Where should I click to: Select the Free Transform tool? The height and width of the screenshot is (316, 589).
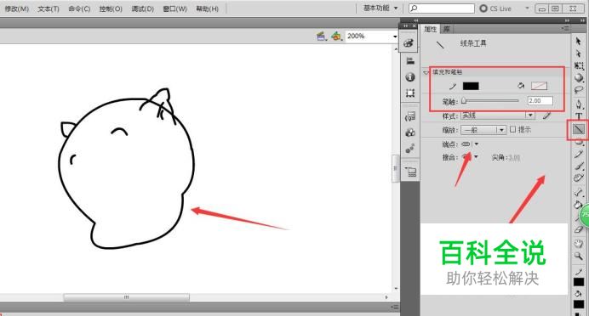click(579, 66)
